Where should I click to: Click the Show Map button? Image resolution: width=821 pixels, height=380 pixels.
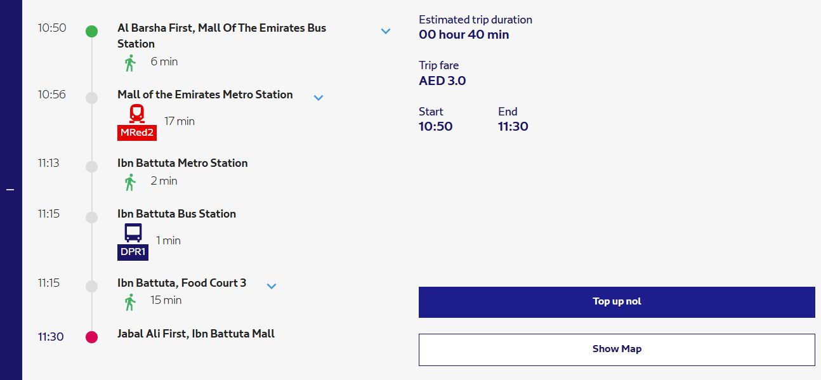pos(617,350)
